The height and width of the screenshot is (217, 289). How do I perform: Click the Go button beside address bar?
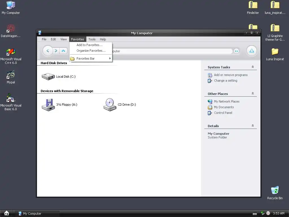236,51
